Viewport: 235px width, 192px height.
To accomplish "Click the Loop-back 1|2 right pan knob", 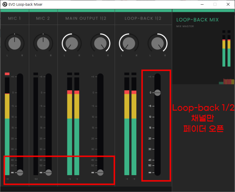I will (157, 43).
